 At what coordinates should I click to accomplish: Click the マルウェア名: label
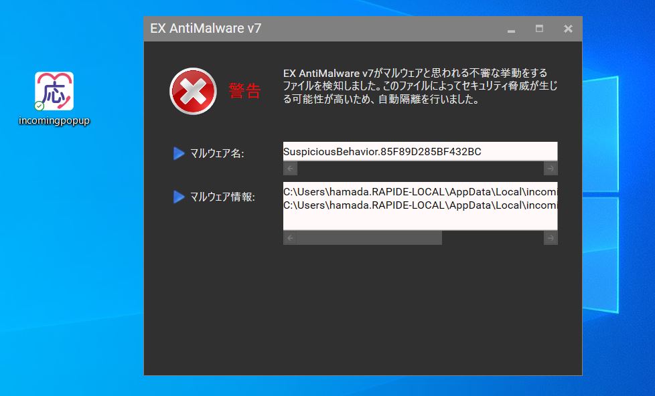coord(217,154)
